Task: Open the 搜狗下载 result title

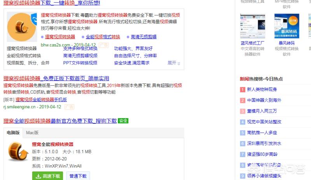Action: pyautogui.click(x=60, y=121)
